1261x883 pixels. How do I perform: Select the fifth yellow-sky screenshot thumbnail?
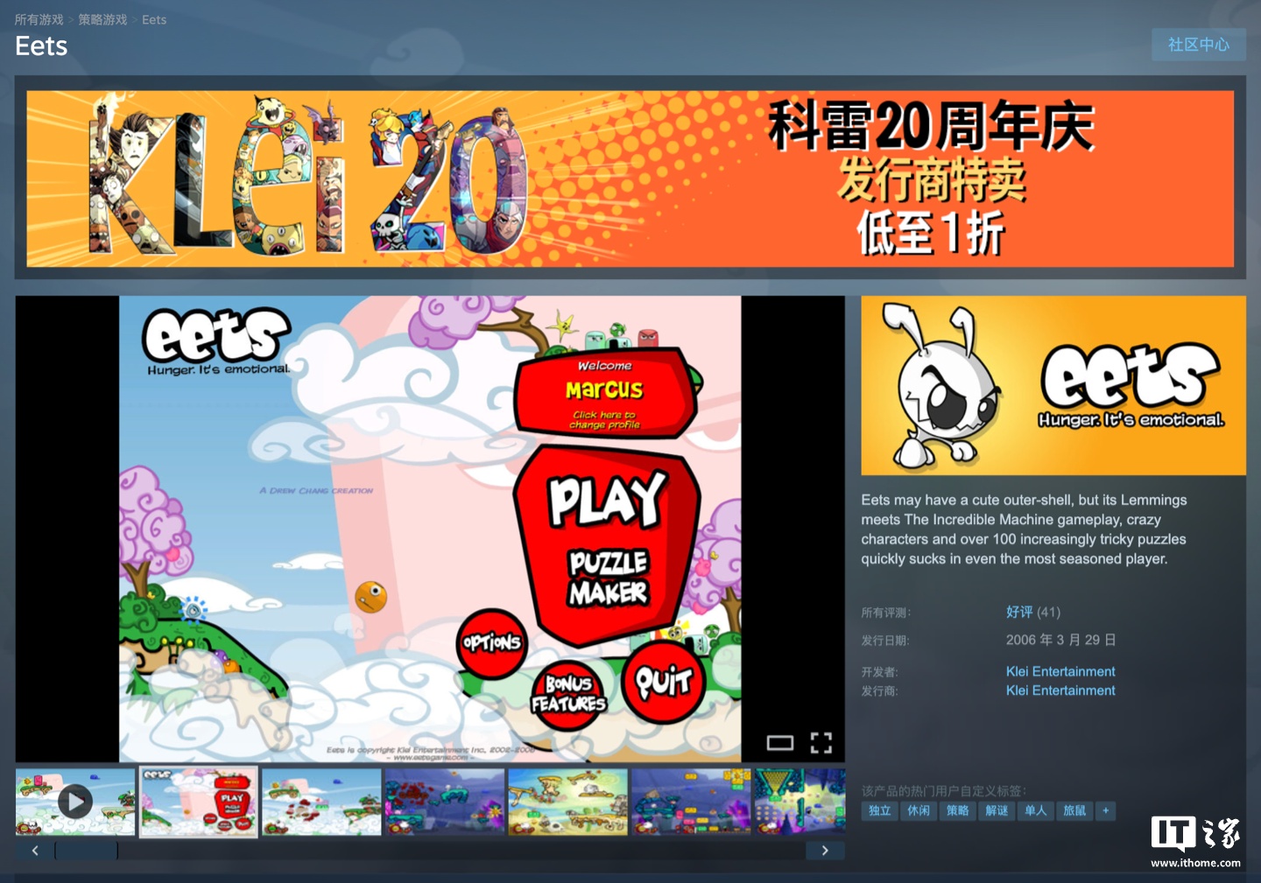click(568, 802)
